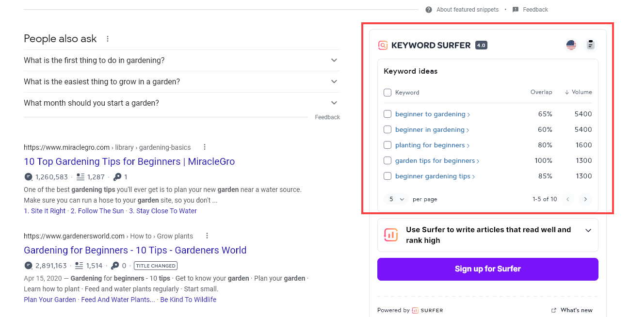Viewport: 630px width, 317px height.
Task: Click the Keyword Surfer logo icon
Action: [x=383, y=45]
